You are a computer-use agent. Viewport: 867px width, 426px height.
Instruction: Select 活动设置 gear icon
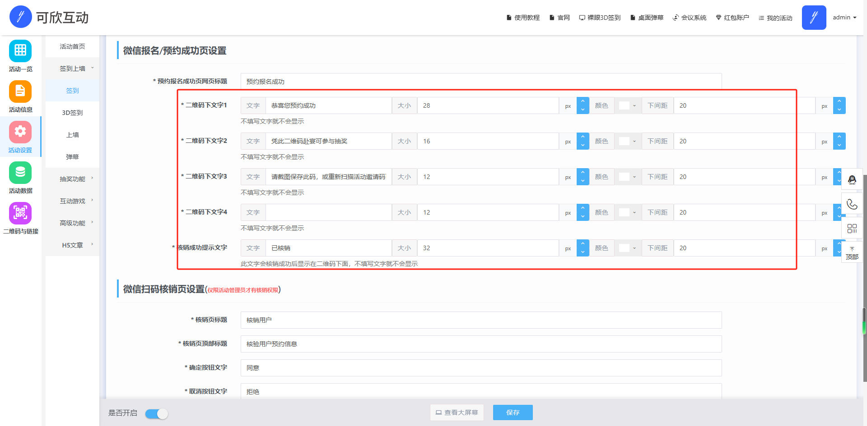20,132
